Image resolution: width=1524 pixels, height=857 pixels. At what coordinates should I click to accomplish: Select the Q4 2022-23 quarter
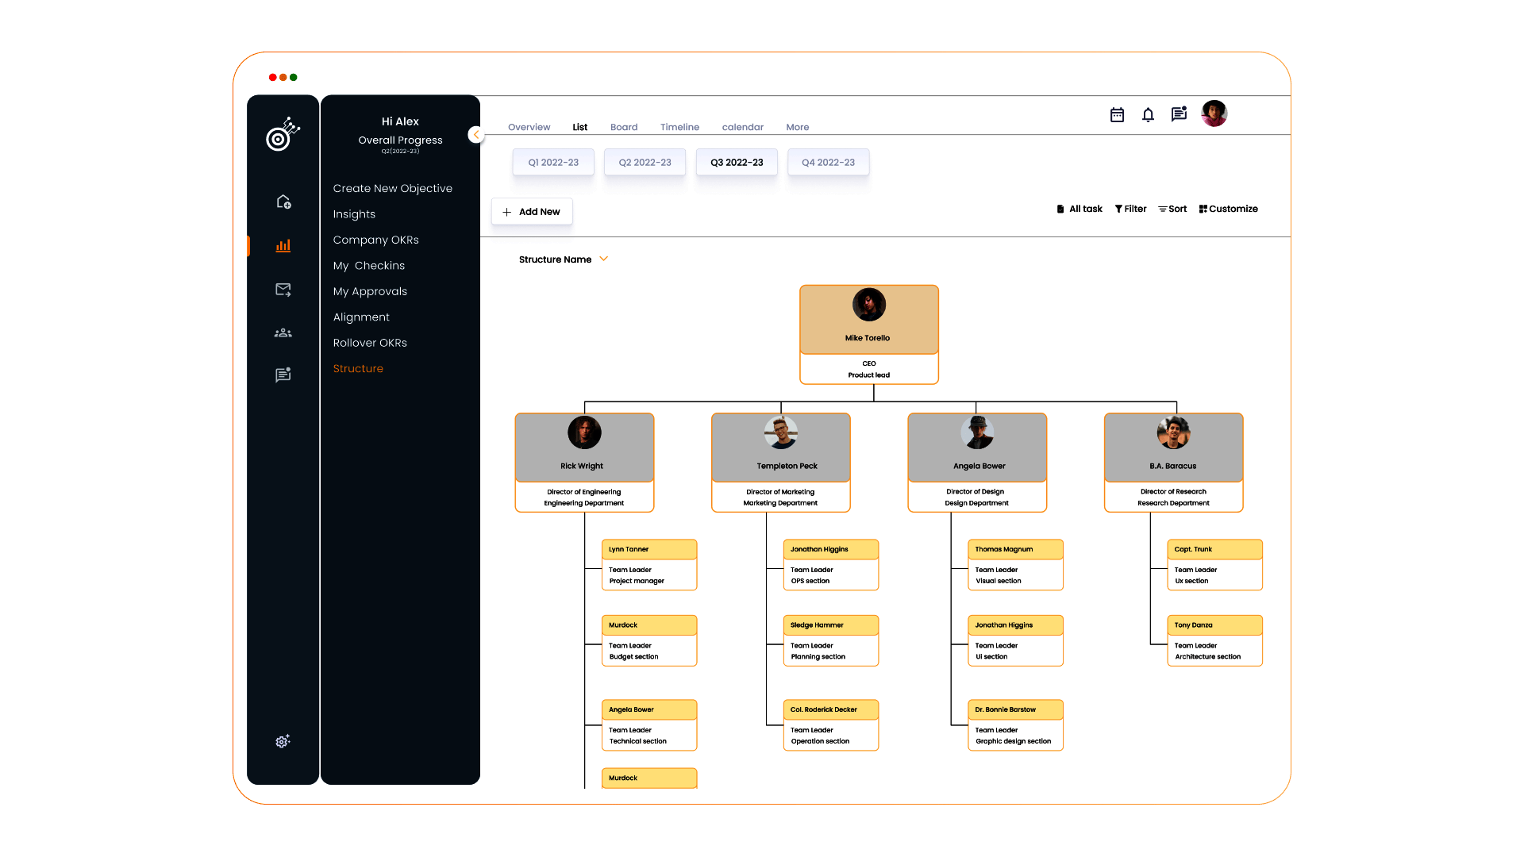(828, 163)
